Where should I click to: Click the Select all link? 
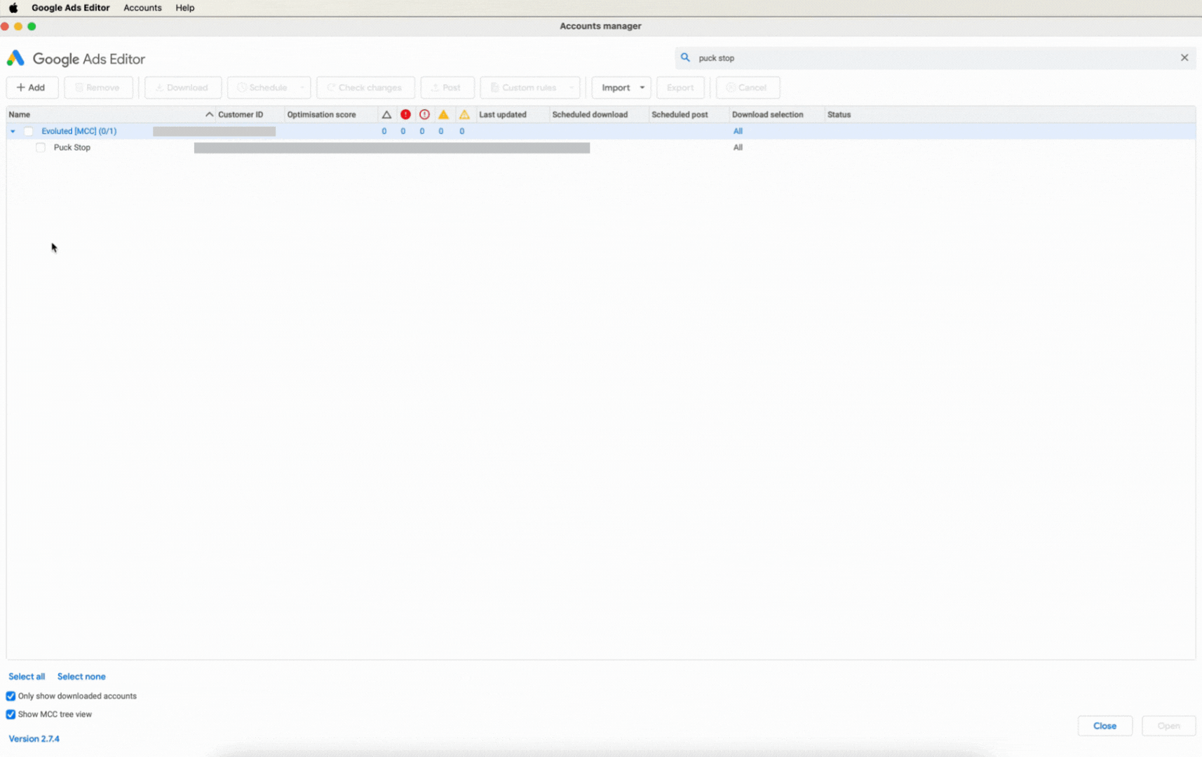[x=27, y=676]
